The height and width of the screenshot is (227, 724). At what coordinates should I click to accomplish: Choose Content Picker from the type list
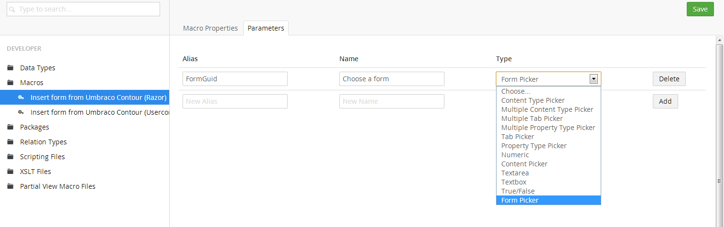coord(524,164)
